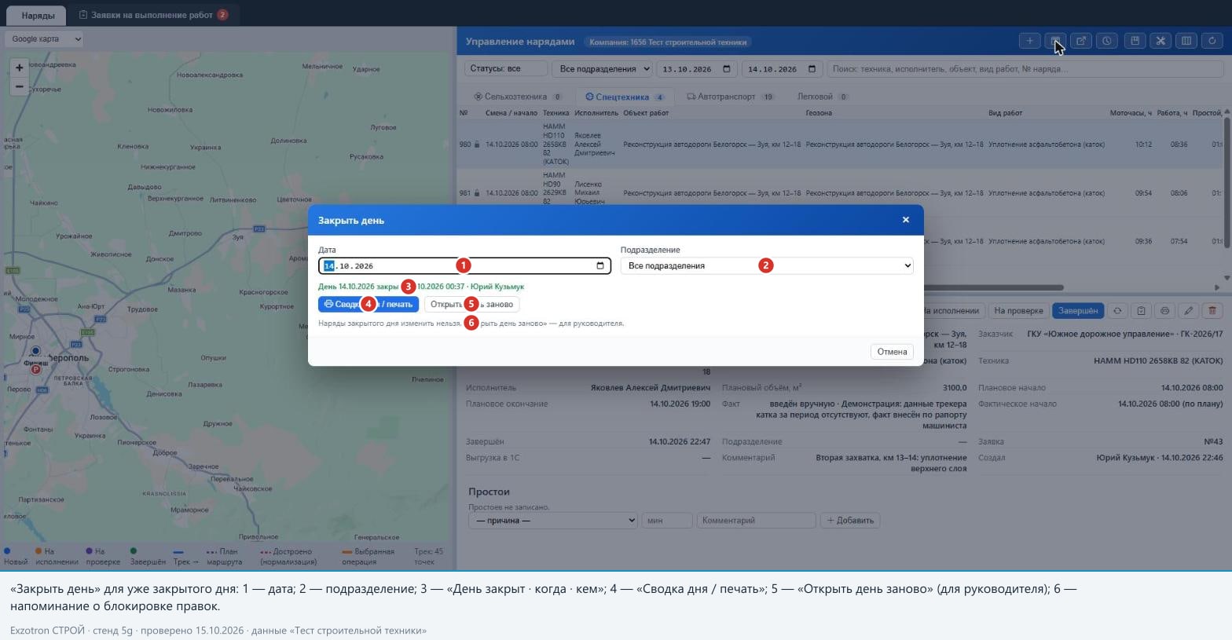This screenshot has width=1232, height=640.
Task: Click the clipboard icon in the order detail toolbar
Action: 1141,311
